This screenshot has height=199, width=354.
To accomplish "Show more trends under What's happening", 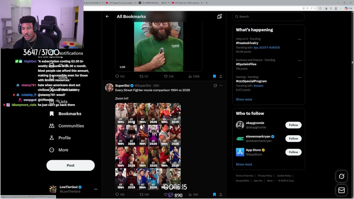I will 244,99.
